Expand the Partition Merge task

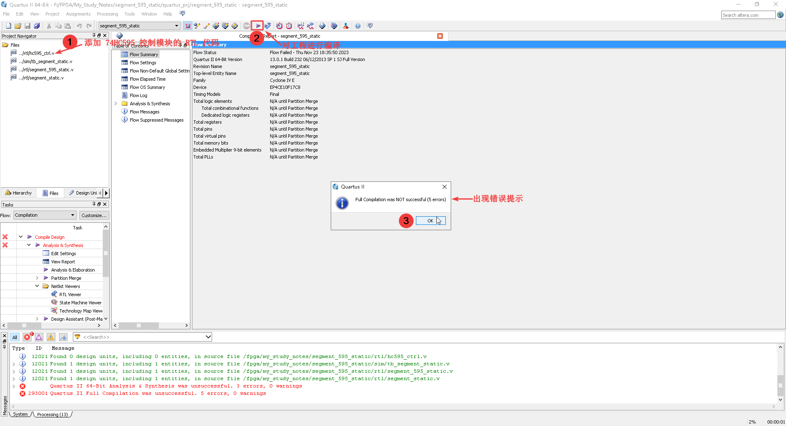coord(37,278)
